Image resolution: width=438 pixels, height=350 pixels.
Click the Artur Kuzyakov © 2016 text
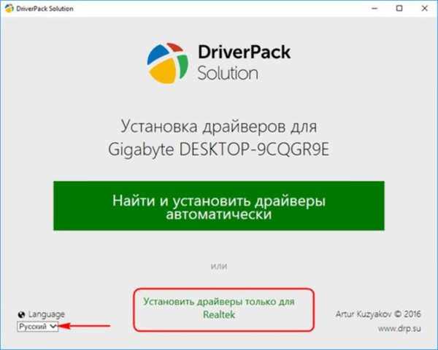pyautogui.click(x=378, y=314)
